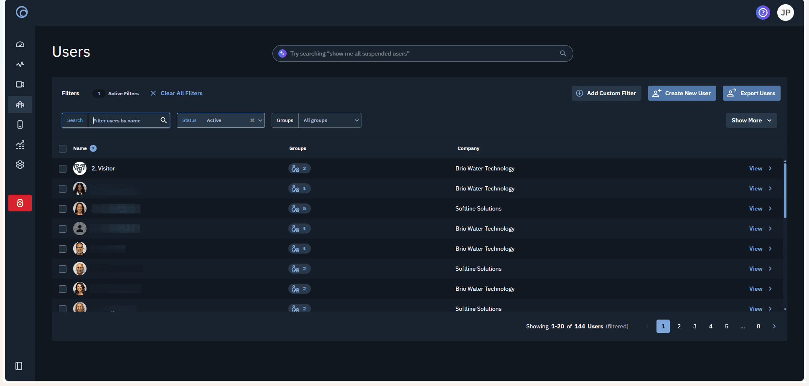Click Add Custom Filter button
This screenshot has width=809, height=386.
tap(606, 93)
